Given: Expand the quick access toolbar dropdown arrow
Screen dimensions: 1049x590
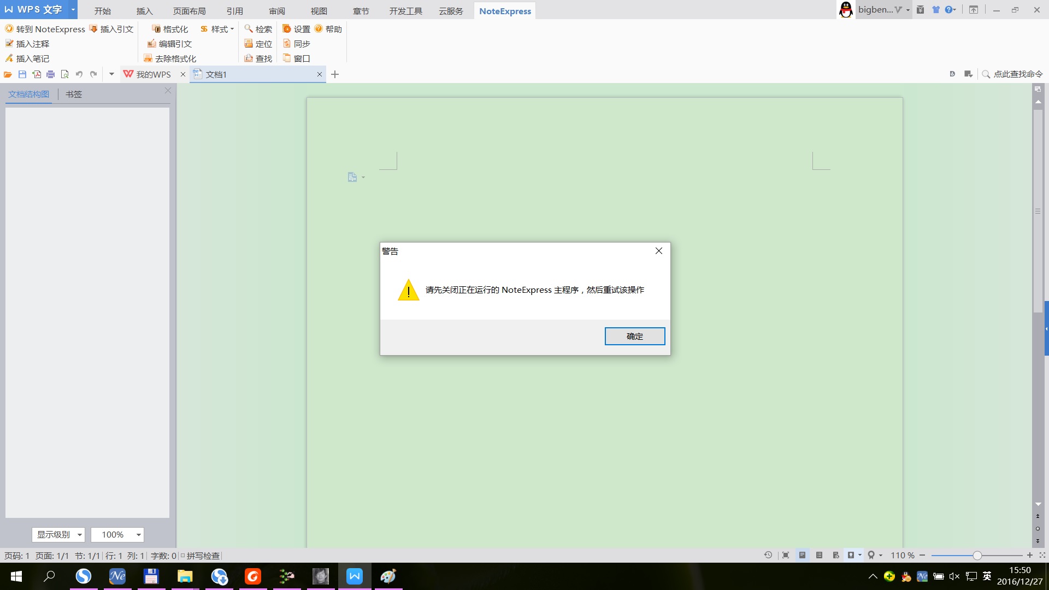Looking at the screenshot, I should [x=111, y=74].
